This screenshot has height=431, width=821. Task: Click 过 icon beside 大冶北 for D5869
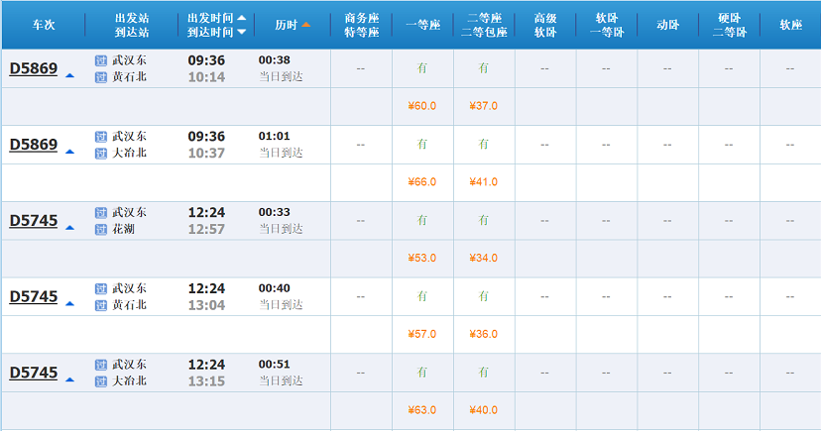100,154
